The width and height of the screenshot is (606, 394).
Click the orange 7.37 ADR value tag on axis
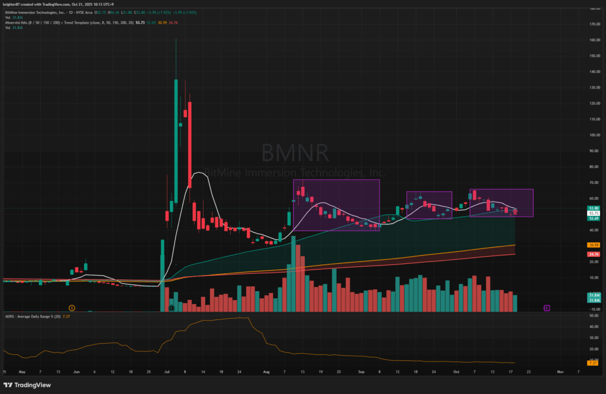[x=594, y=363]
